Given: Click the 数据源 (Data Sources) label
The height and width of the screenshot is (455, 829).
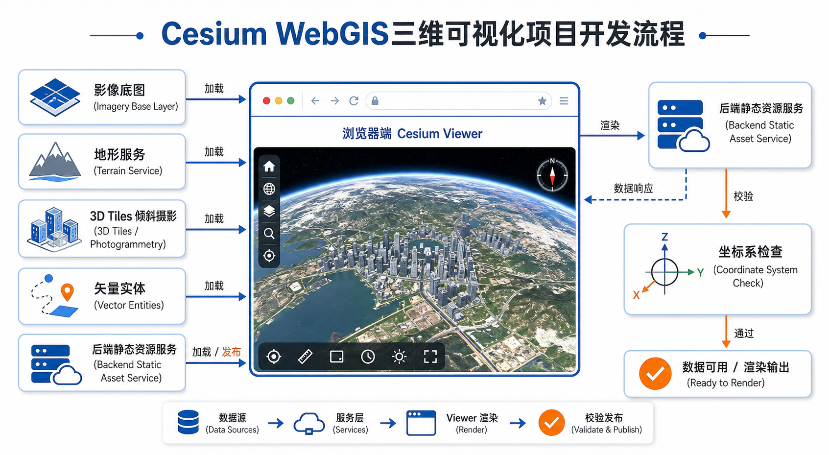Looking at the screenshot, I should [232, 424].
